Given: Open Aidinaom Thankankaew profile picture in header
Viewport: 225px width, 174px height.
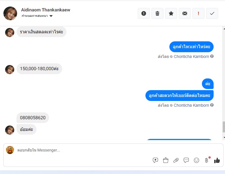Looking at the screenshot, I should pyautogui.click(x=10, y=13).
